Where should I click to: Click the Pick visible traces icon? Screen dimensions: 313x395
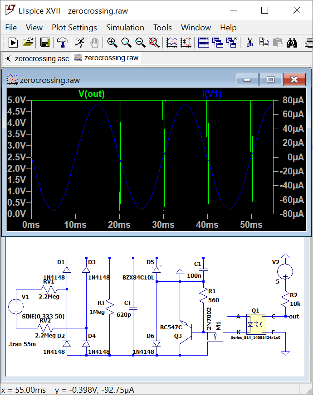tap(172, 43)
